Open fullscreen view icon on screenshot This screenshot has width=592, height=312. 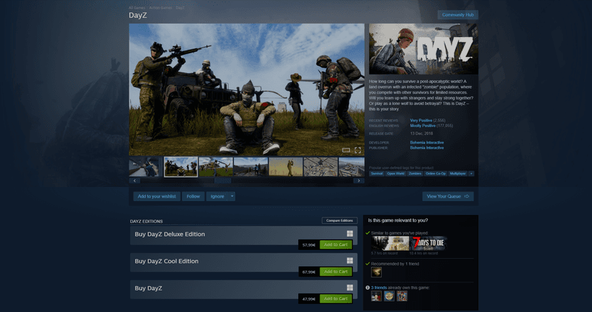click(x=357, y=150)
